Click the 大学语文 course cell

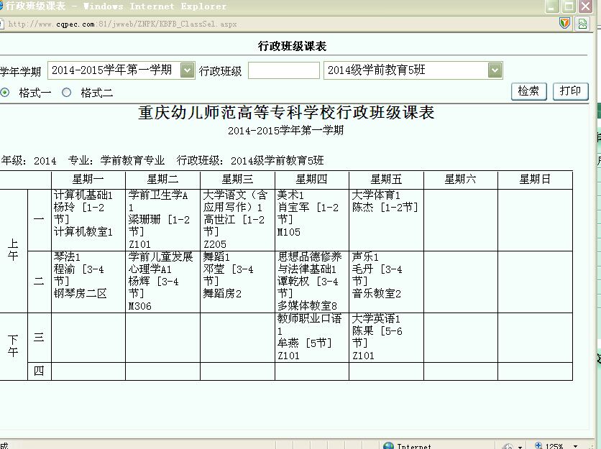click(x=237, y=220)
